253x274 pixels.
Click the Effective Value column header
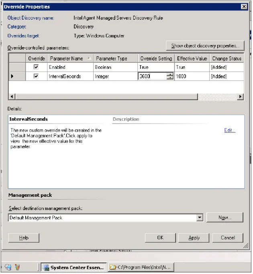click(192, 58)
